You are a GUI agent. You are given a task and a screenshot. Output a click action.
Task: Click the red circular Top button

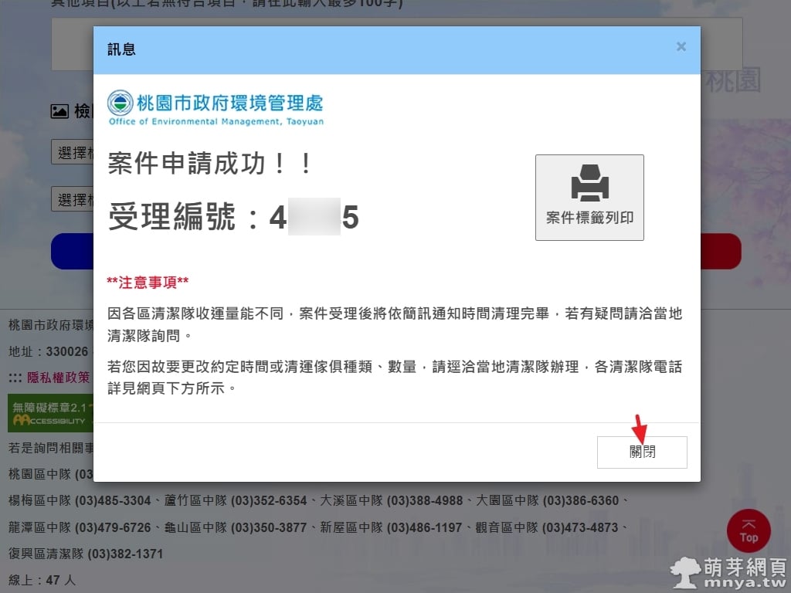[749, 530]
